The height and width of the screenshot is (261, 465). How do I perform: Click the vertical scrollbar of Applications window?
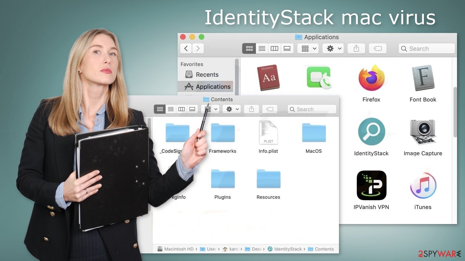click(455, 112)
